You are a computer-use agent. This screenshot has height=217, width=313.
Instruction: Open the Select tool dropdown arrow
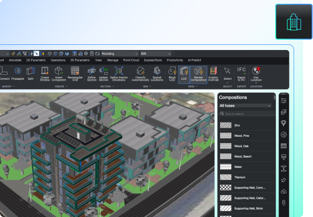[x=228, y=83]
